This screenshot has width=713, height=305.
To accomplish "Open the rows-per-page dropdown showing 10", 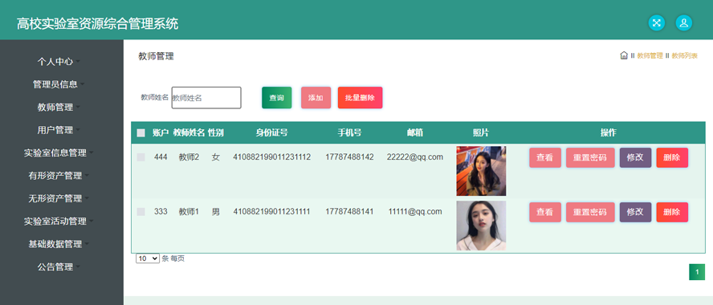I will pyautogui.click(x=148, y=258).
